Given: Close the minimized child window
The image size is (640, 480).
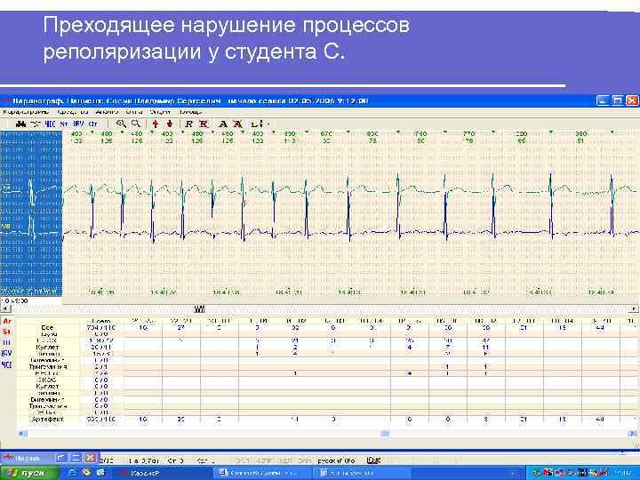Looking at the screenshot, I should coord(91,458).
